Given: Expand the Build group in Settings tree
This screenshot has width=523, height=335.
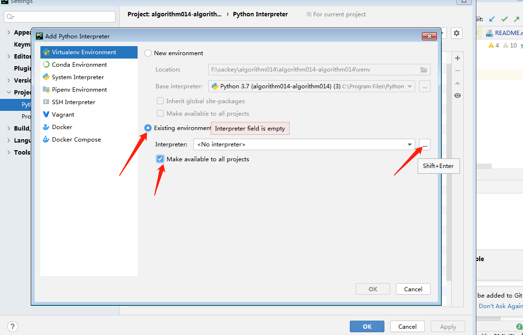Looking at the screenshot, I should pyautogui.click(x=9, y=128).
